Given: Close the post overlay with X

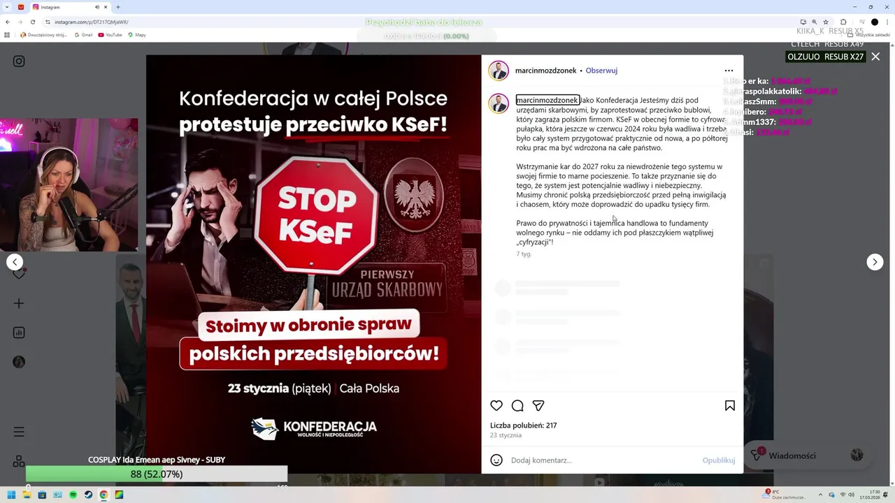Looking at the screenshot, I should coord(875,57).
